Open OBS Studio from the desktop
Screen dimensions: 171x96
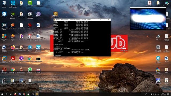[4, 81]
